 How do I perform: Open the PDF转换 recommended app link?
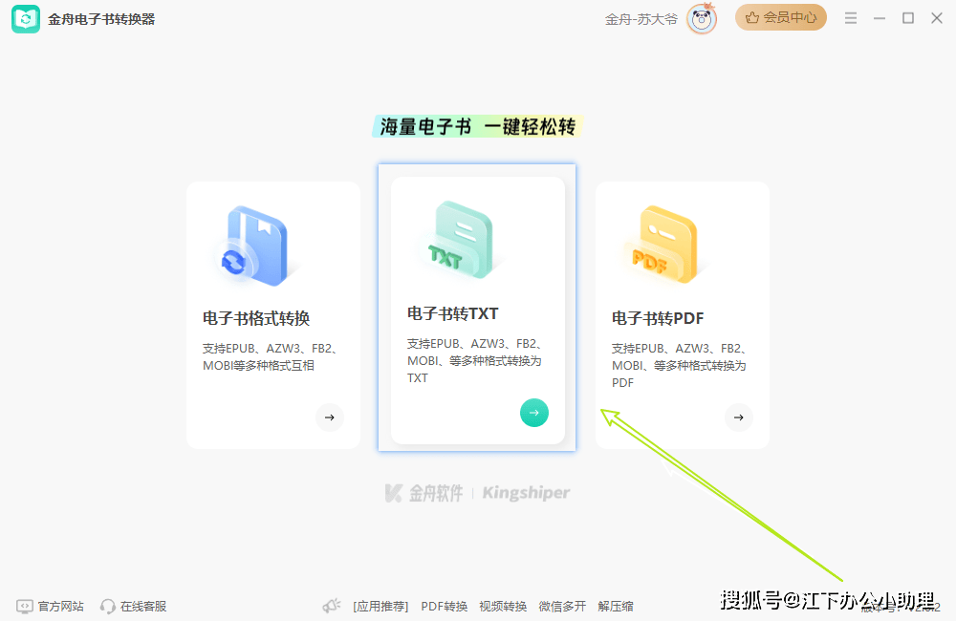pos(445,607)
